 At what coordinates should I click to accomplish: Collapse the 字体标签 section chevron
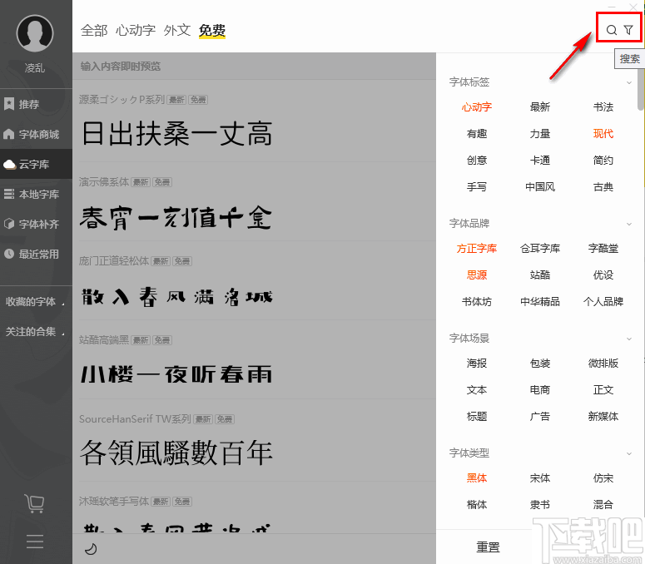point(629,82)
